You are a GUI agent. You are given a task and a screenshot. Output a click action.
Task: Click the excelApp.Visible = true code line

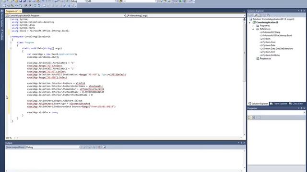(x=43, y=113)
